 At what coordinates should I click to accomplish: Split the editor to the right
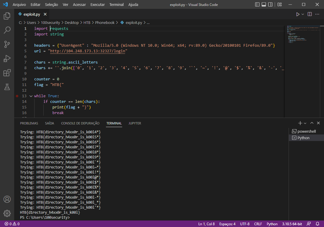coord(310,14)
